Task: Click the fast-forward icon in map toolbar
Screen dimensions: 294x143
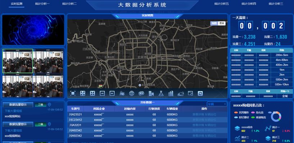Action: click(x=112, y=94)
